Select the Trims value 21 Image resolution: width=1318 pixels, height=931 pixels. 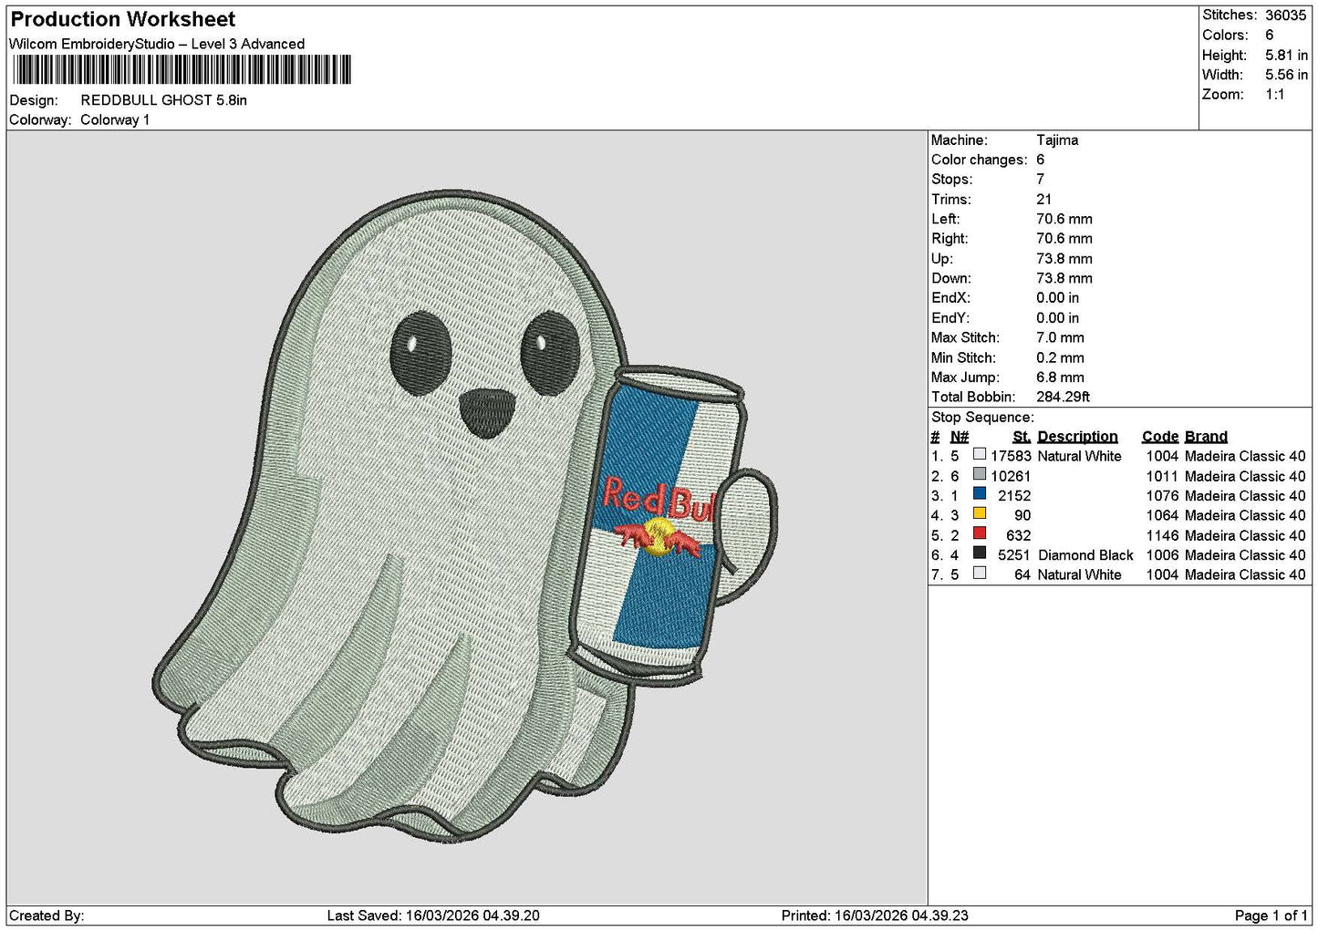(x=1044, y=200)
